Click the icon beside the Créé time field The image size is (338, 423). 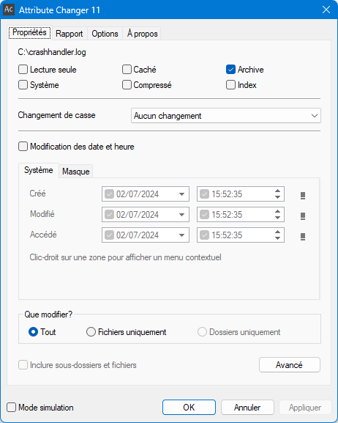pyautogui.click(x=303, y=196)
